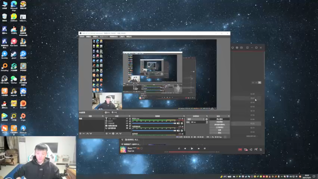Click the Studio Mode button in Controls
The image size is (318, 179).
coord(219,127)
